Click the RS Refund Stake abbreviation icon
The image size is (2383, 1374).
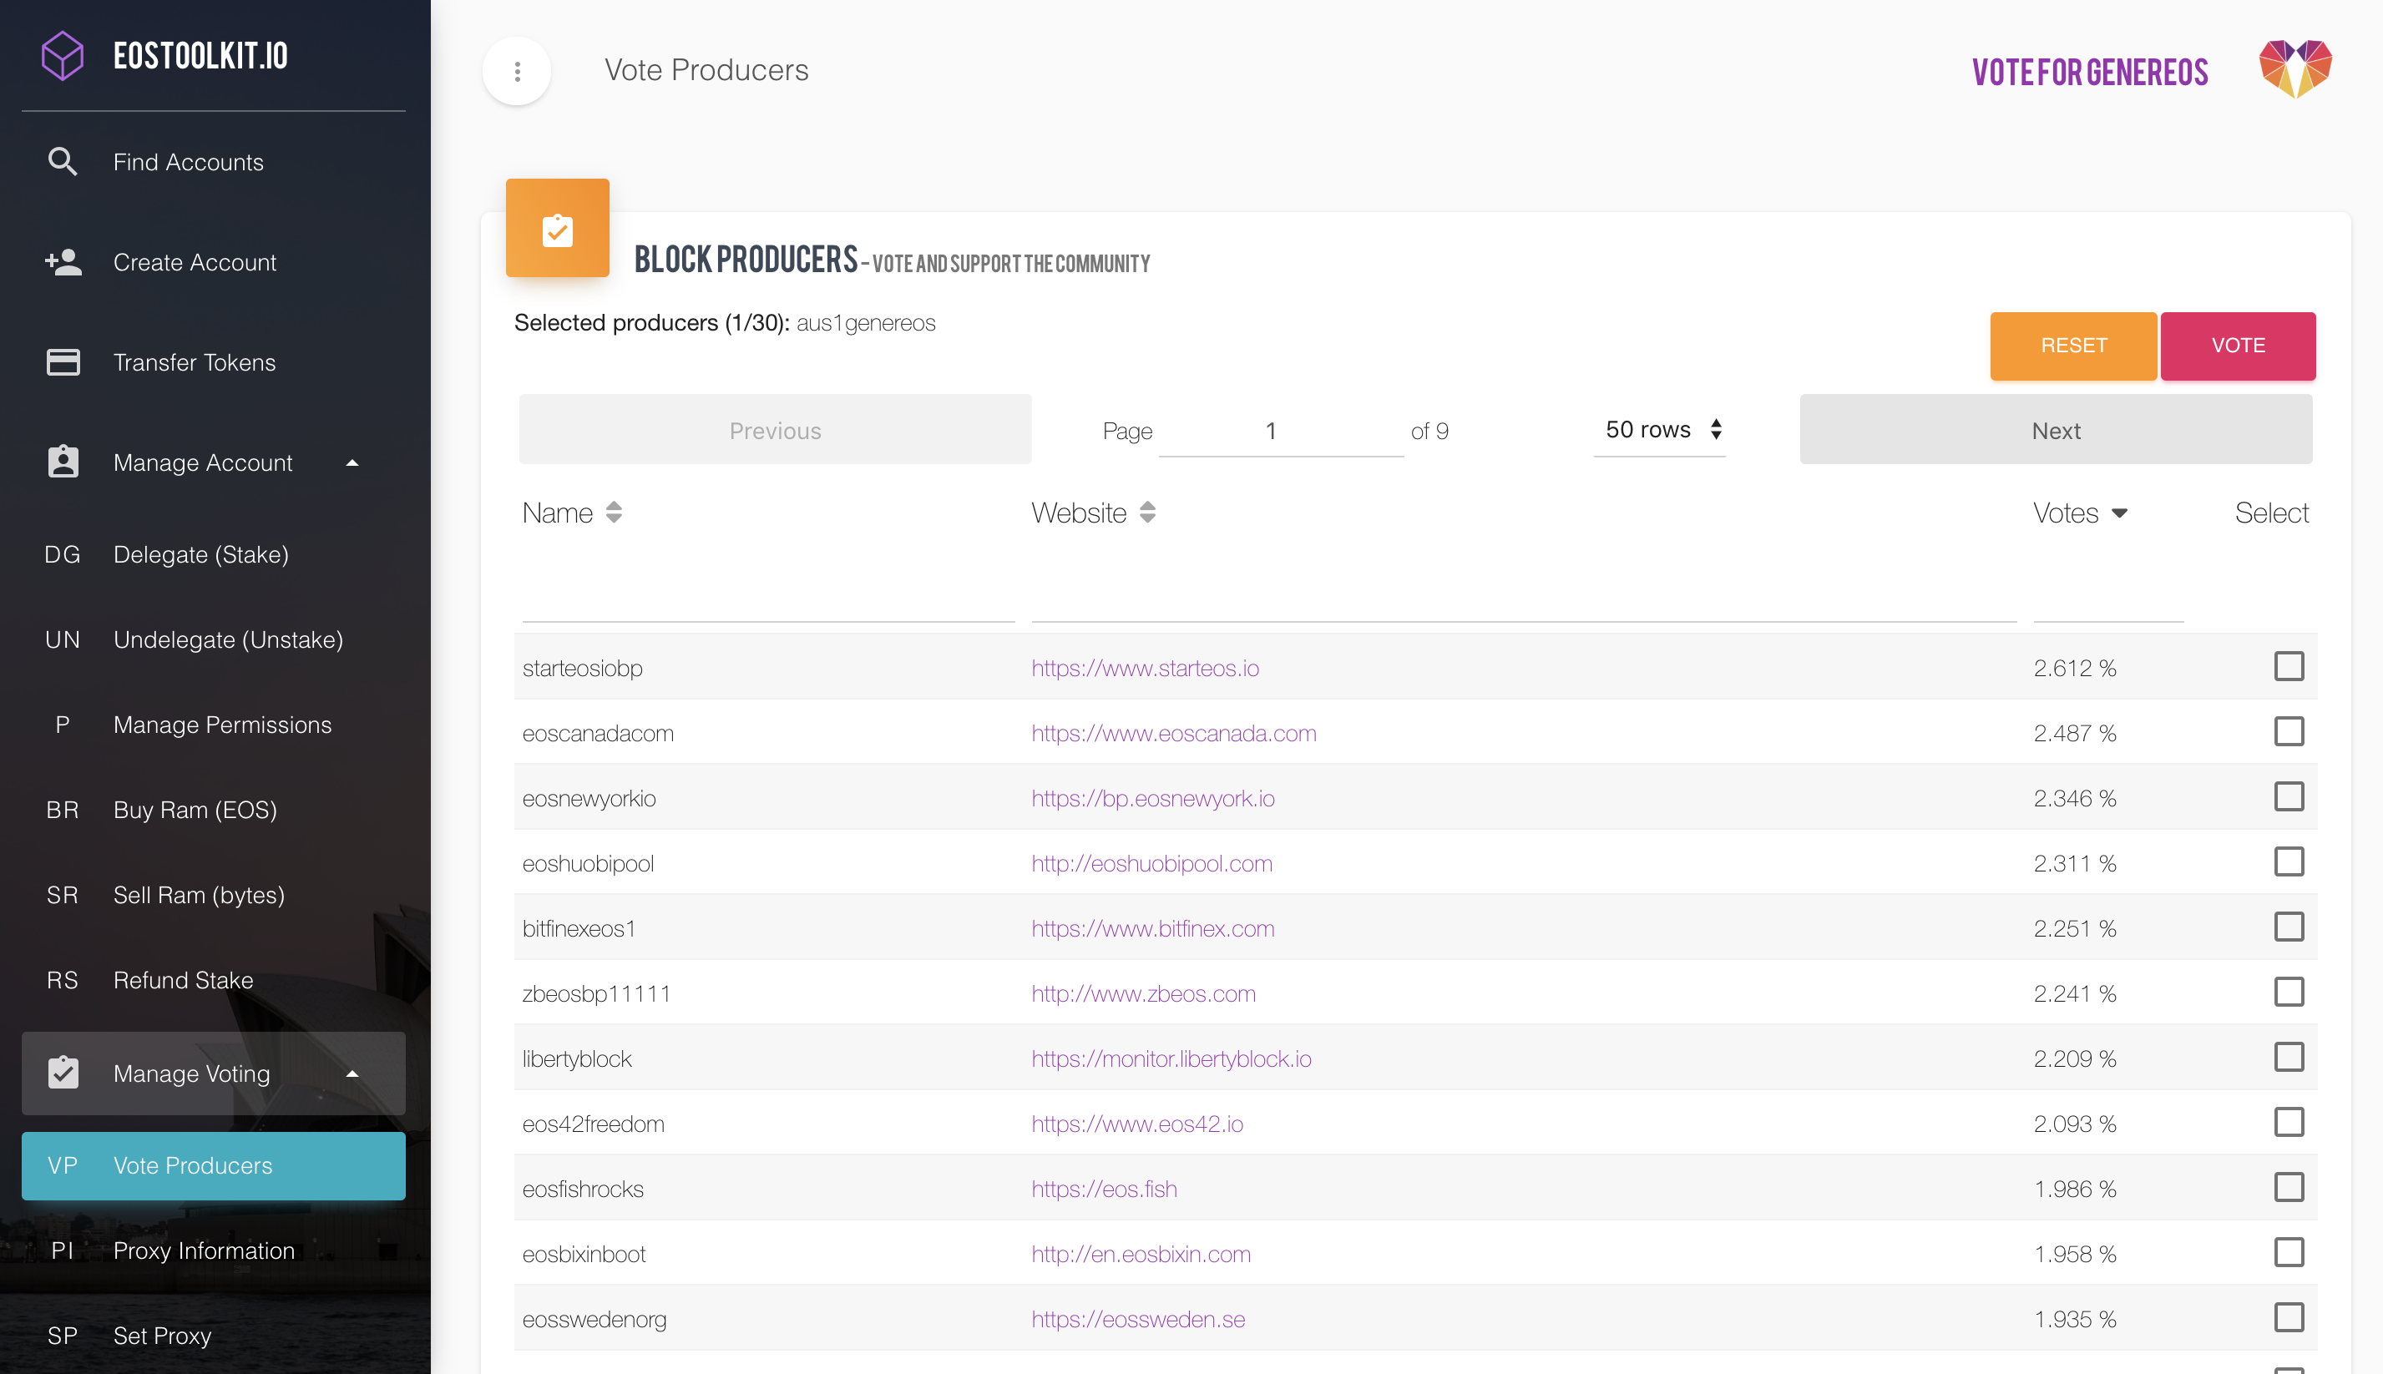[63, 979]
